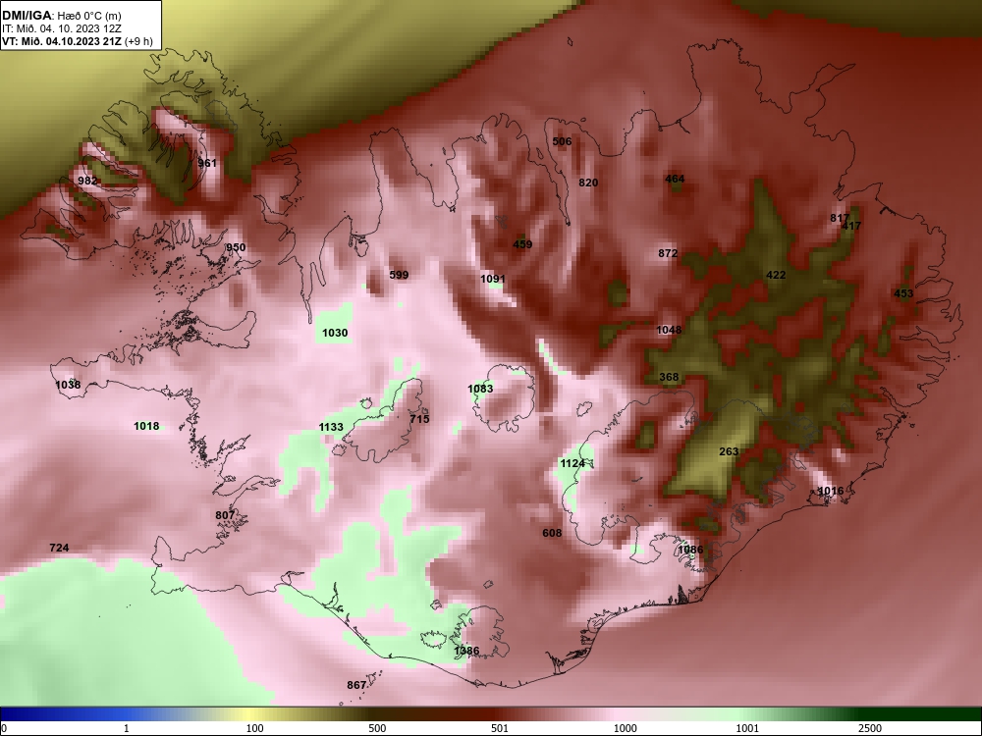
Task: Click the initial time line 'IT: Mið. 04. 10. 2023 12Z'
Action: (62, 28)
